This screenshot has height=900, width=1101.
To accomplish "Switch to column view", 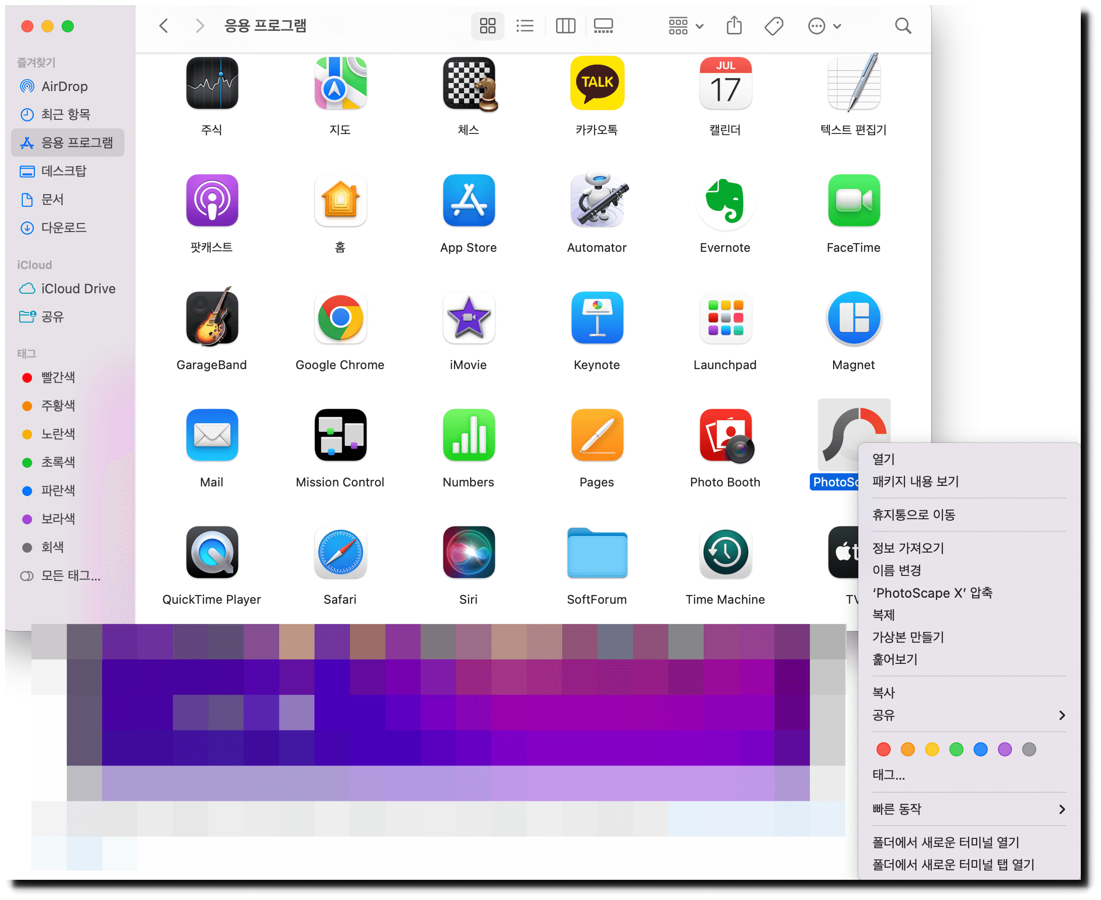I will pyautogui.click(x=565, y=26).
